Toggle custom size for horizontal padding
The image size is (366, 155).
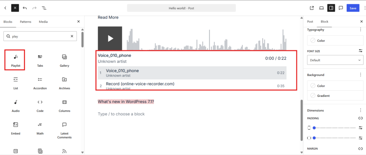pos(361,138)
